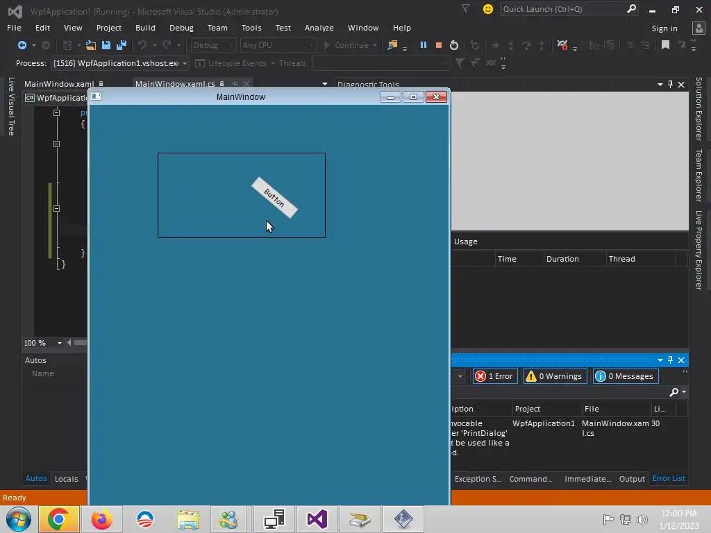Screen dimensions: 711x533
Task: Switch to MainWindow.xaml.cs tab
Action: tap(175, 84)
